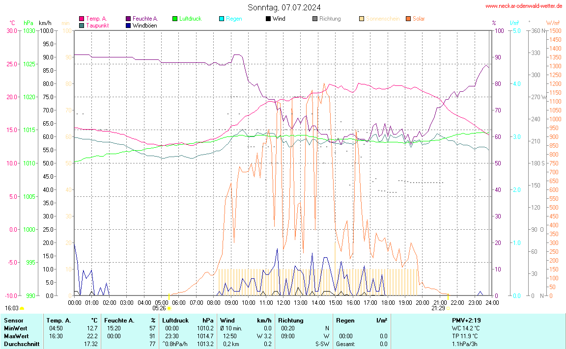Select the gray Richtung legend swatch
The width and height of the screenshot is (566, 349).
(x=315, y=19)
